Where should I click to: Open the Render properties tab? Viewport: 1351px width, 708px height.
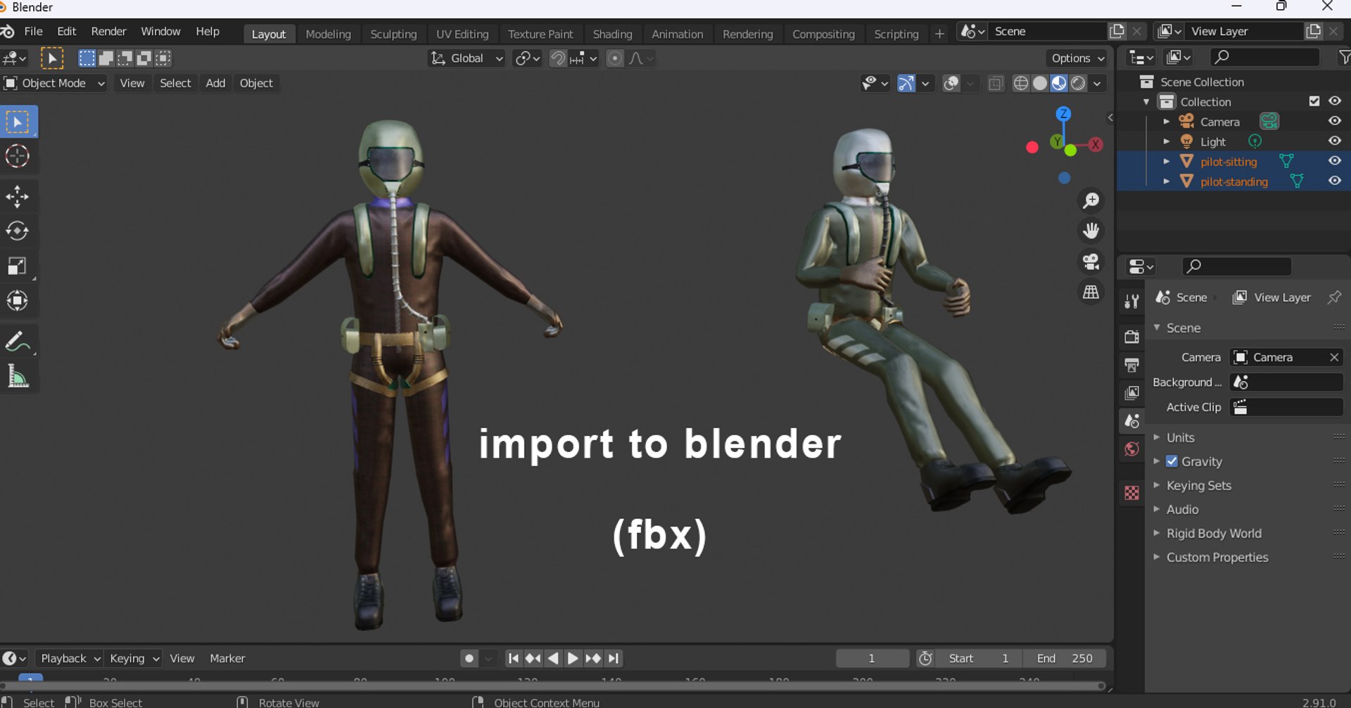(1131, 337)
